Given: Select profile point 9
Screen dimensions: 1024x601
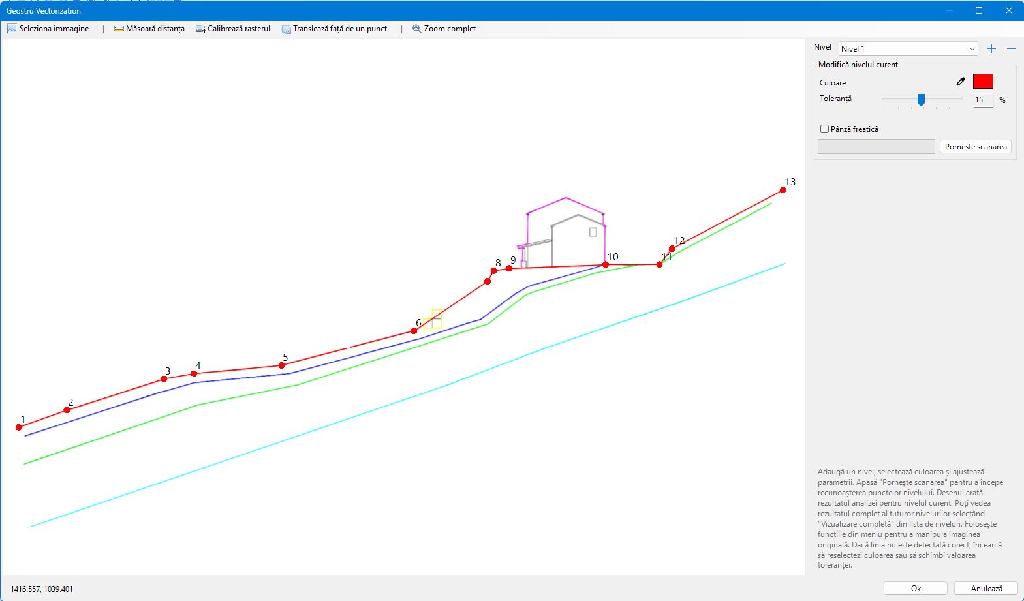Looking at the screenshot, I should (509, 268).
